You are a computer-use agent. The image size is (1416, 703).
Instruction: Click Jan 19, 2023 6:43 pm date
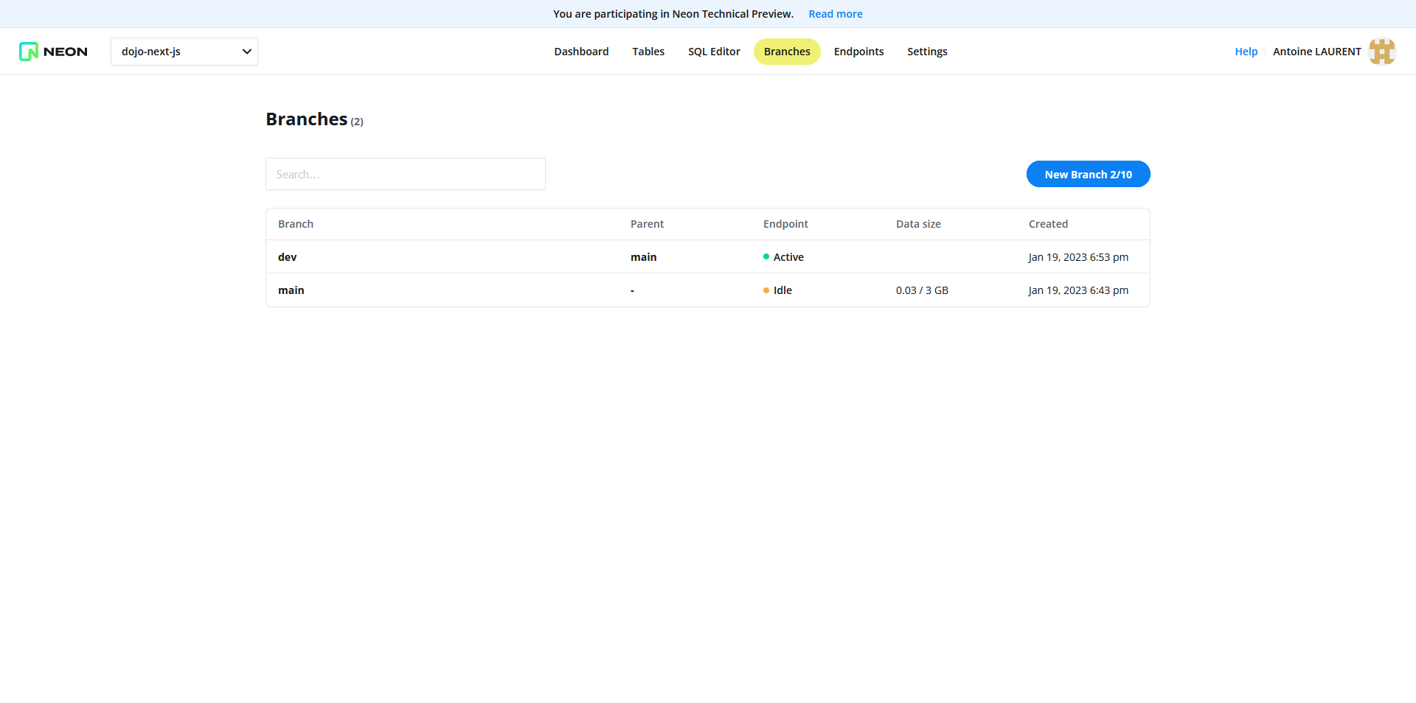(x=1078, y=290)
